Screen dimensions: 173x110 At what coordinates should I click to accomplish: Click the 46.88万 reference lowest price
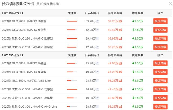pyautogui.click(x=113, y=98)
